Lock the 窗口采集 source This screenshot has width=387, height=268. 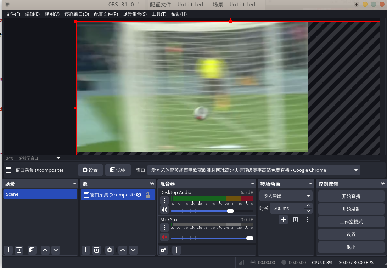pos(148,195)
